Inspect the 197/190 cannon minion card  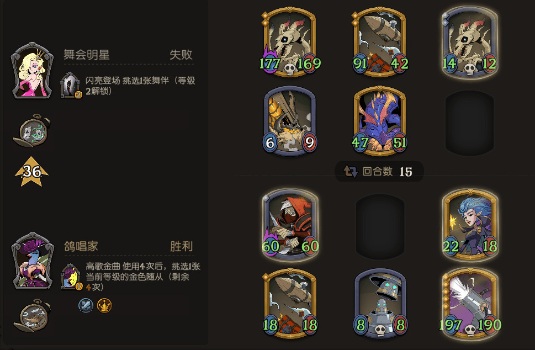pyautogui.click(x=470, y=304)
